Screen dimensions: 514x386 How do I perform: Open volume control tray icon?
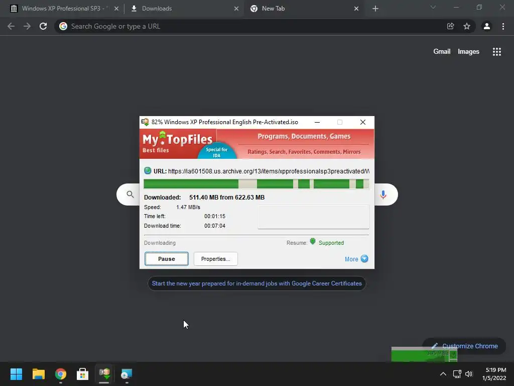pos(469,374)
